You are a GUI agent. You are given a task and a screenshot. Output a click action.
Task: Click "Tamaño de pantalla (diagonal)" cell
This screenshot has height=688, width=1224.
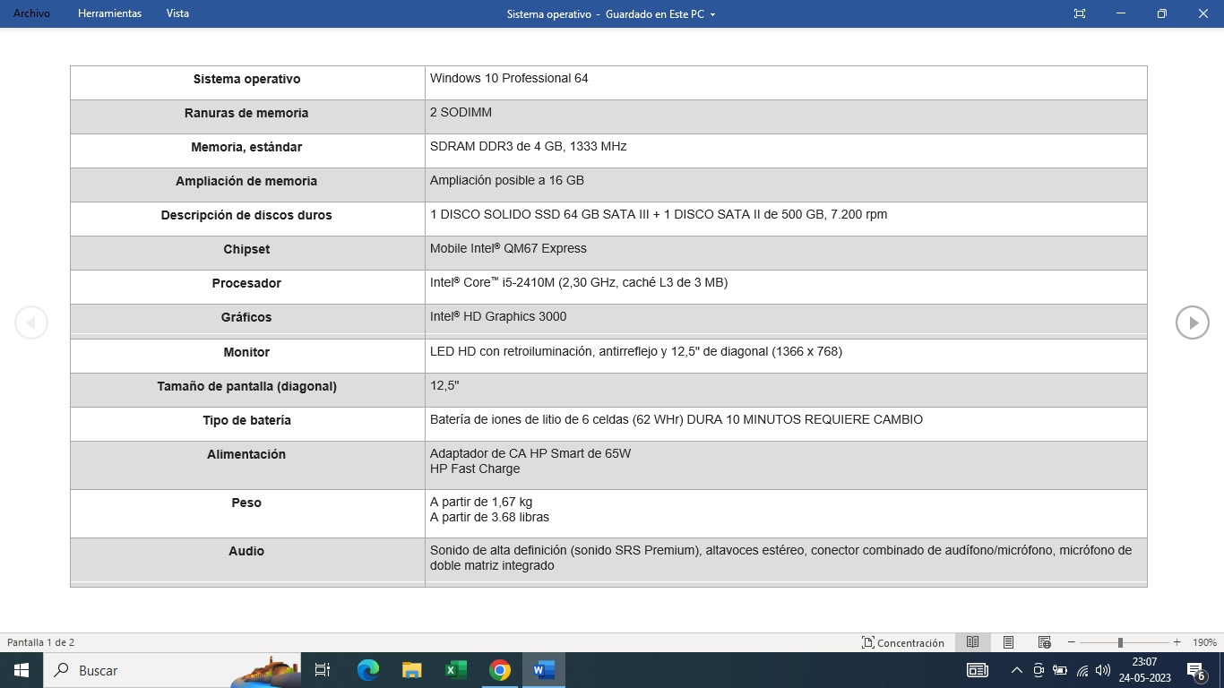click(247, 390)
